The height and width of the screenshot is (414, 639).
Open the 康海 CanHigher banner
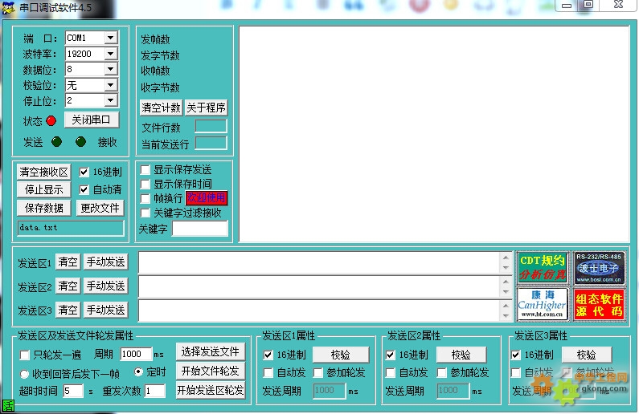542,304
